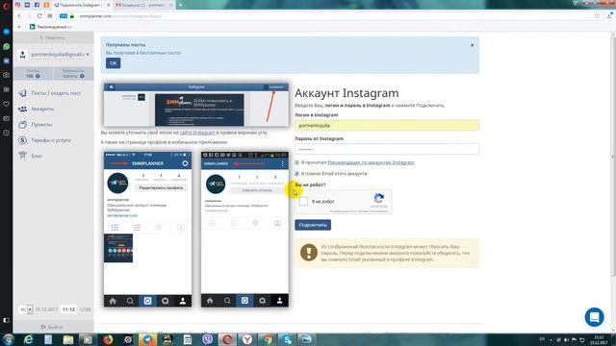Reload the current page
The width and height of the screenshot is (616, 346).
point(39,16)
